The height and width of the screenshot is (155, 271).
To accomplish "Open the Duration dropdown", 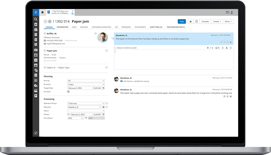I will coord(86,84).
